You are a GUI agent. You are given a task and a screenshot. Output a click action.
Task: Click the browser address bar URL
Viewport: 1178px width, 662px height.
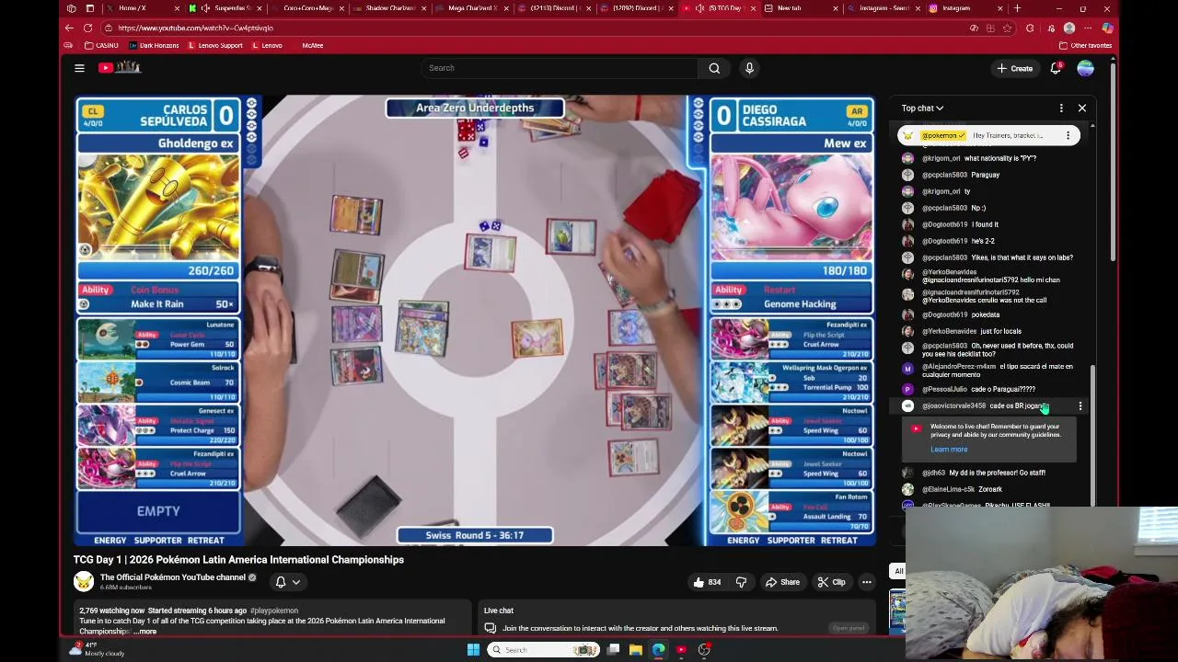[195, 28]
